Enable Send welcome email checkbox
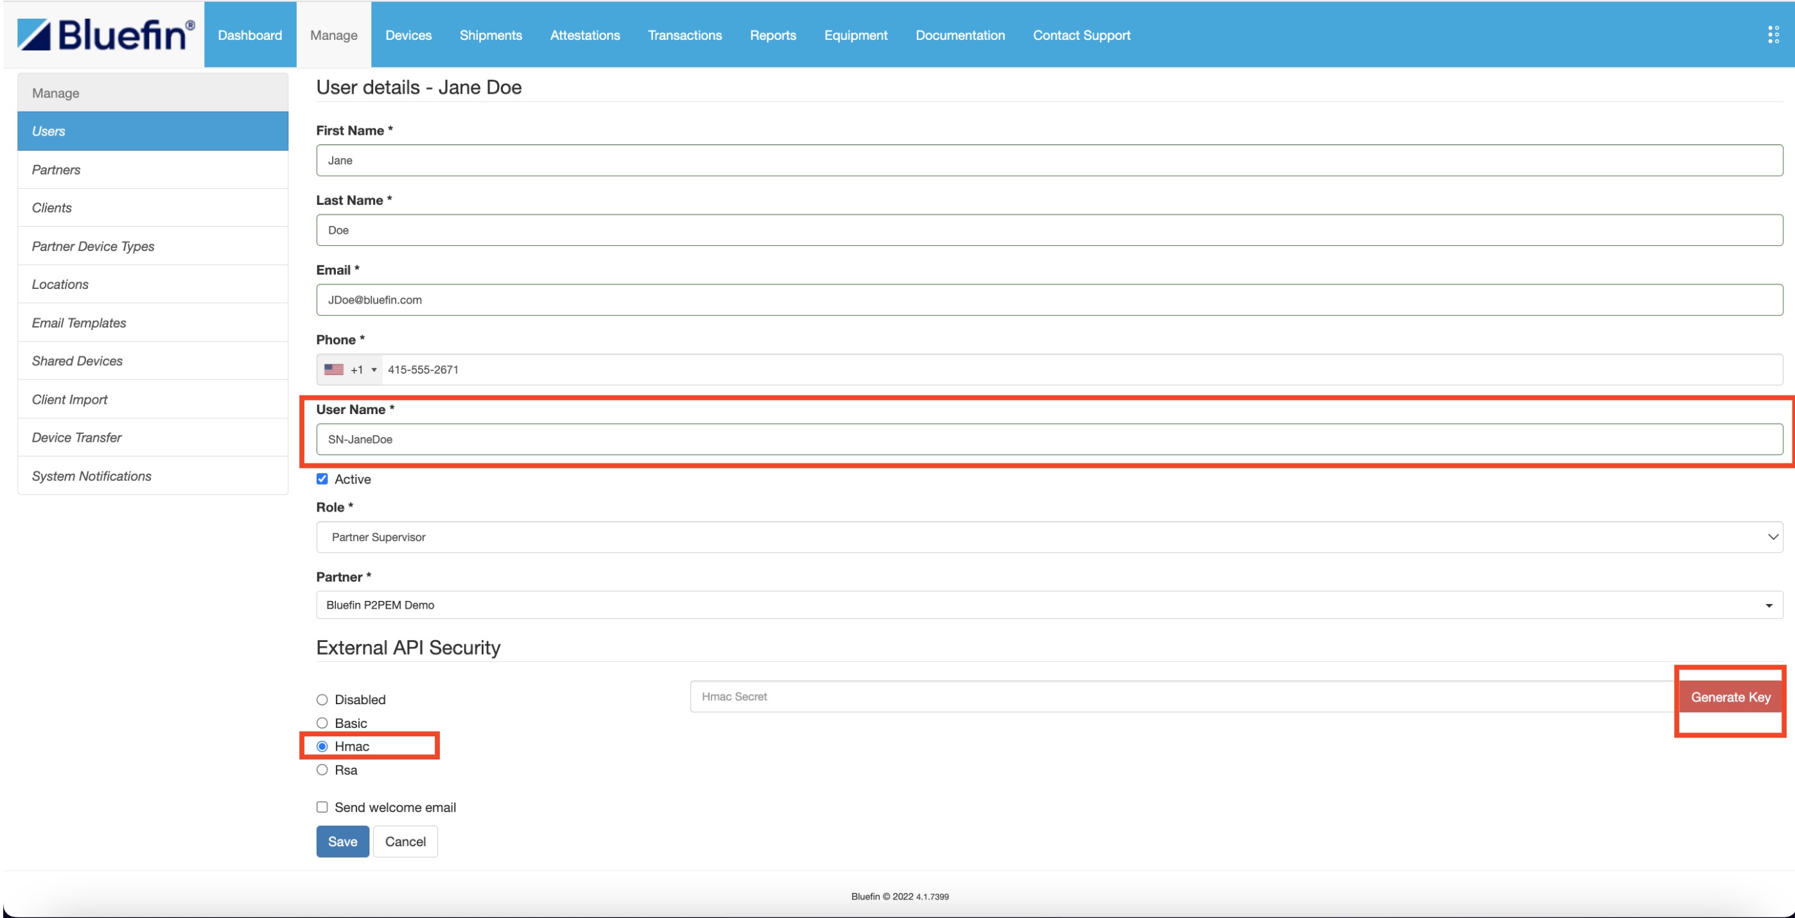The width and height of the screenshot is (1795, 918). 322,807
